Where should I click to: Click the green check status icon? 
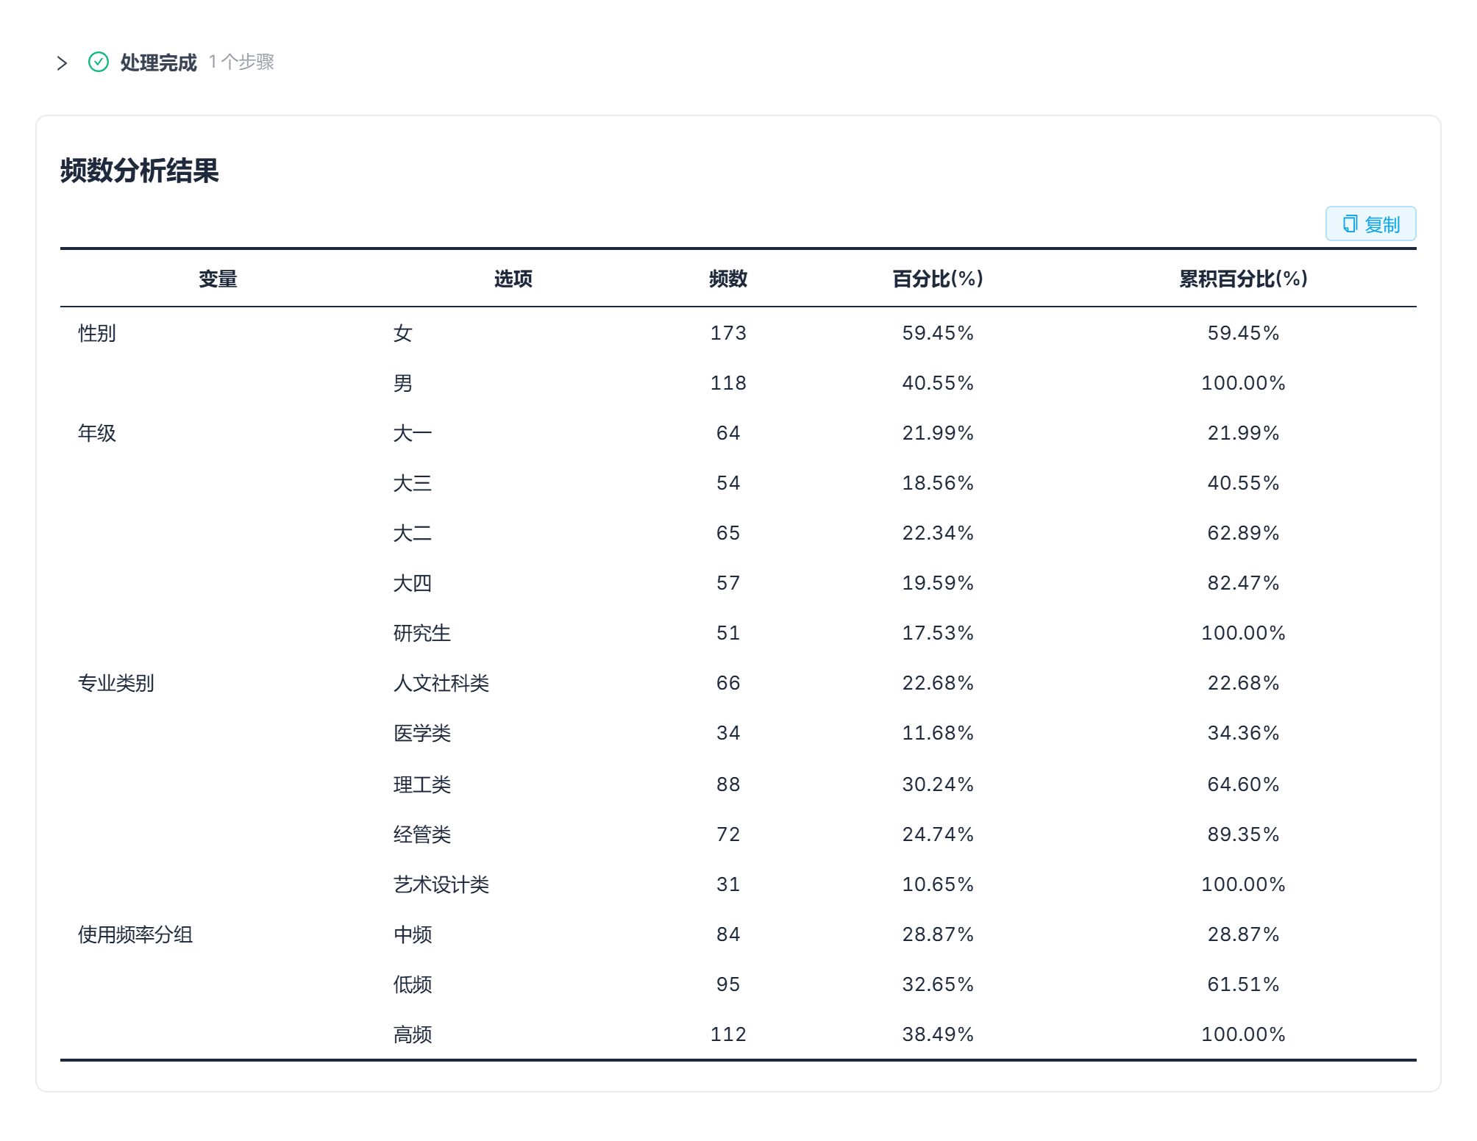pos(99,62)
